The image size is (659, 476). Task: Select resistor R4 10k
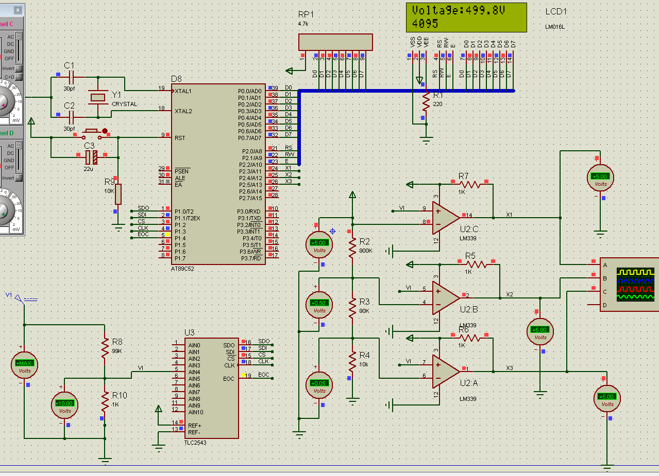[x=352, y=361]
